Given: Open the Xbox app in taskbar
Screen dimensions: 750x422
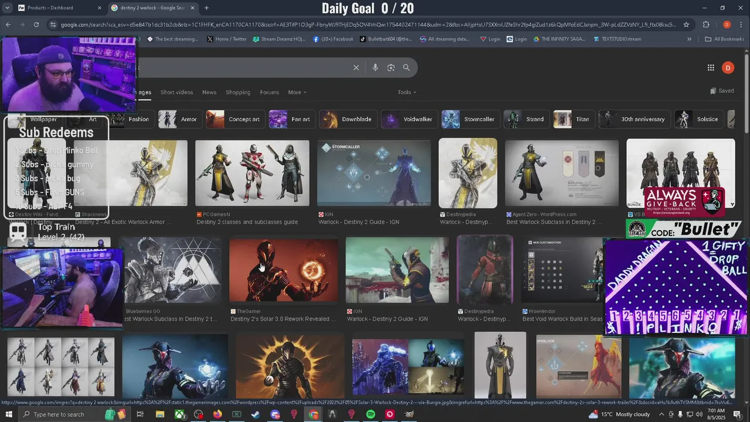Looking at the screenshot, I should point(179,414).
